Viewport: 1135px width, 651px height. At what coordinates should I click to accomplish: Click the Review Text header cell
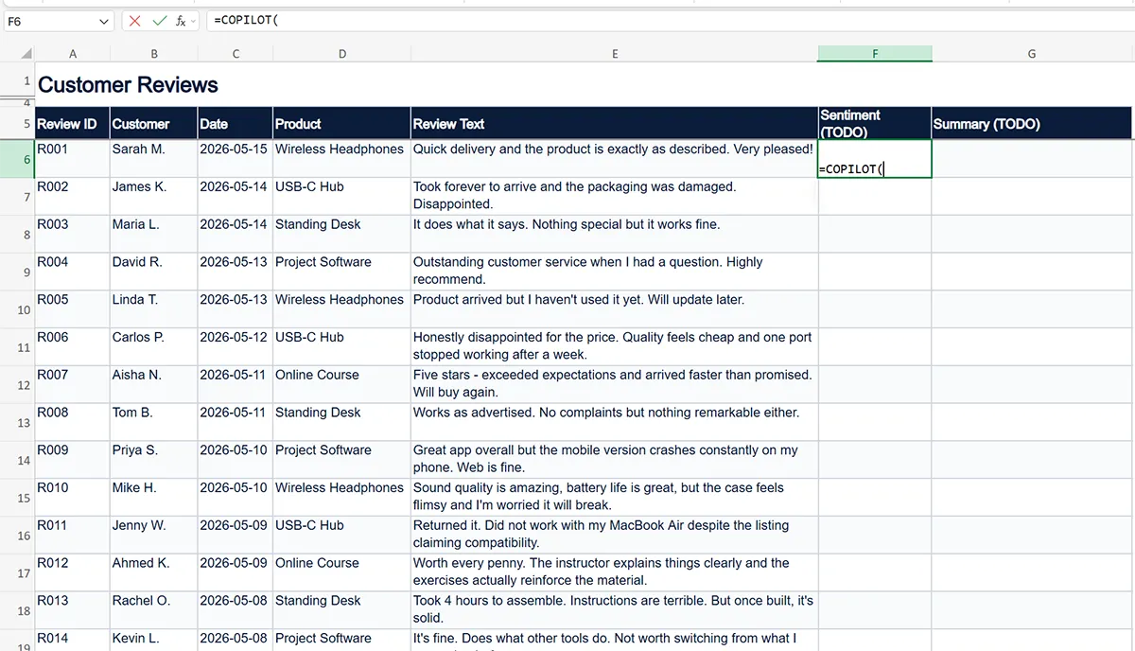[x=615, y=123]
